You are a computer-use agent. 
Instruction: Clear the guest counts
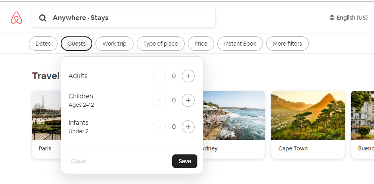78,161
